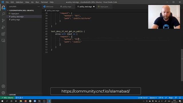Open the Search view in activity bar
This screenshot has height=103, width=183.
pos(3,14)
